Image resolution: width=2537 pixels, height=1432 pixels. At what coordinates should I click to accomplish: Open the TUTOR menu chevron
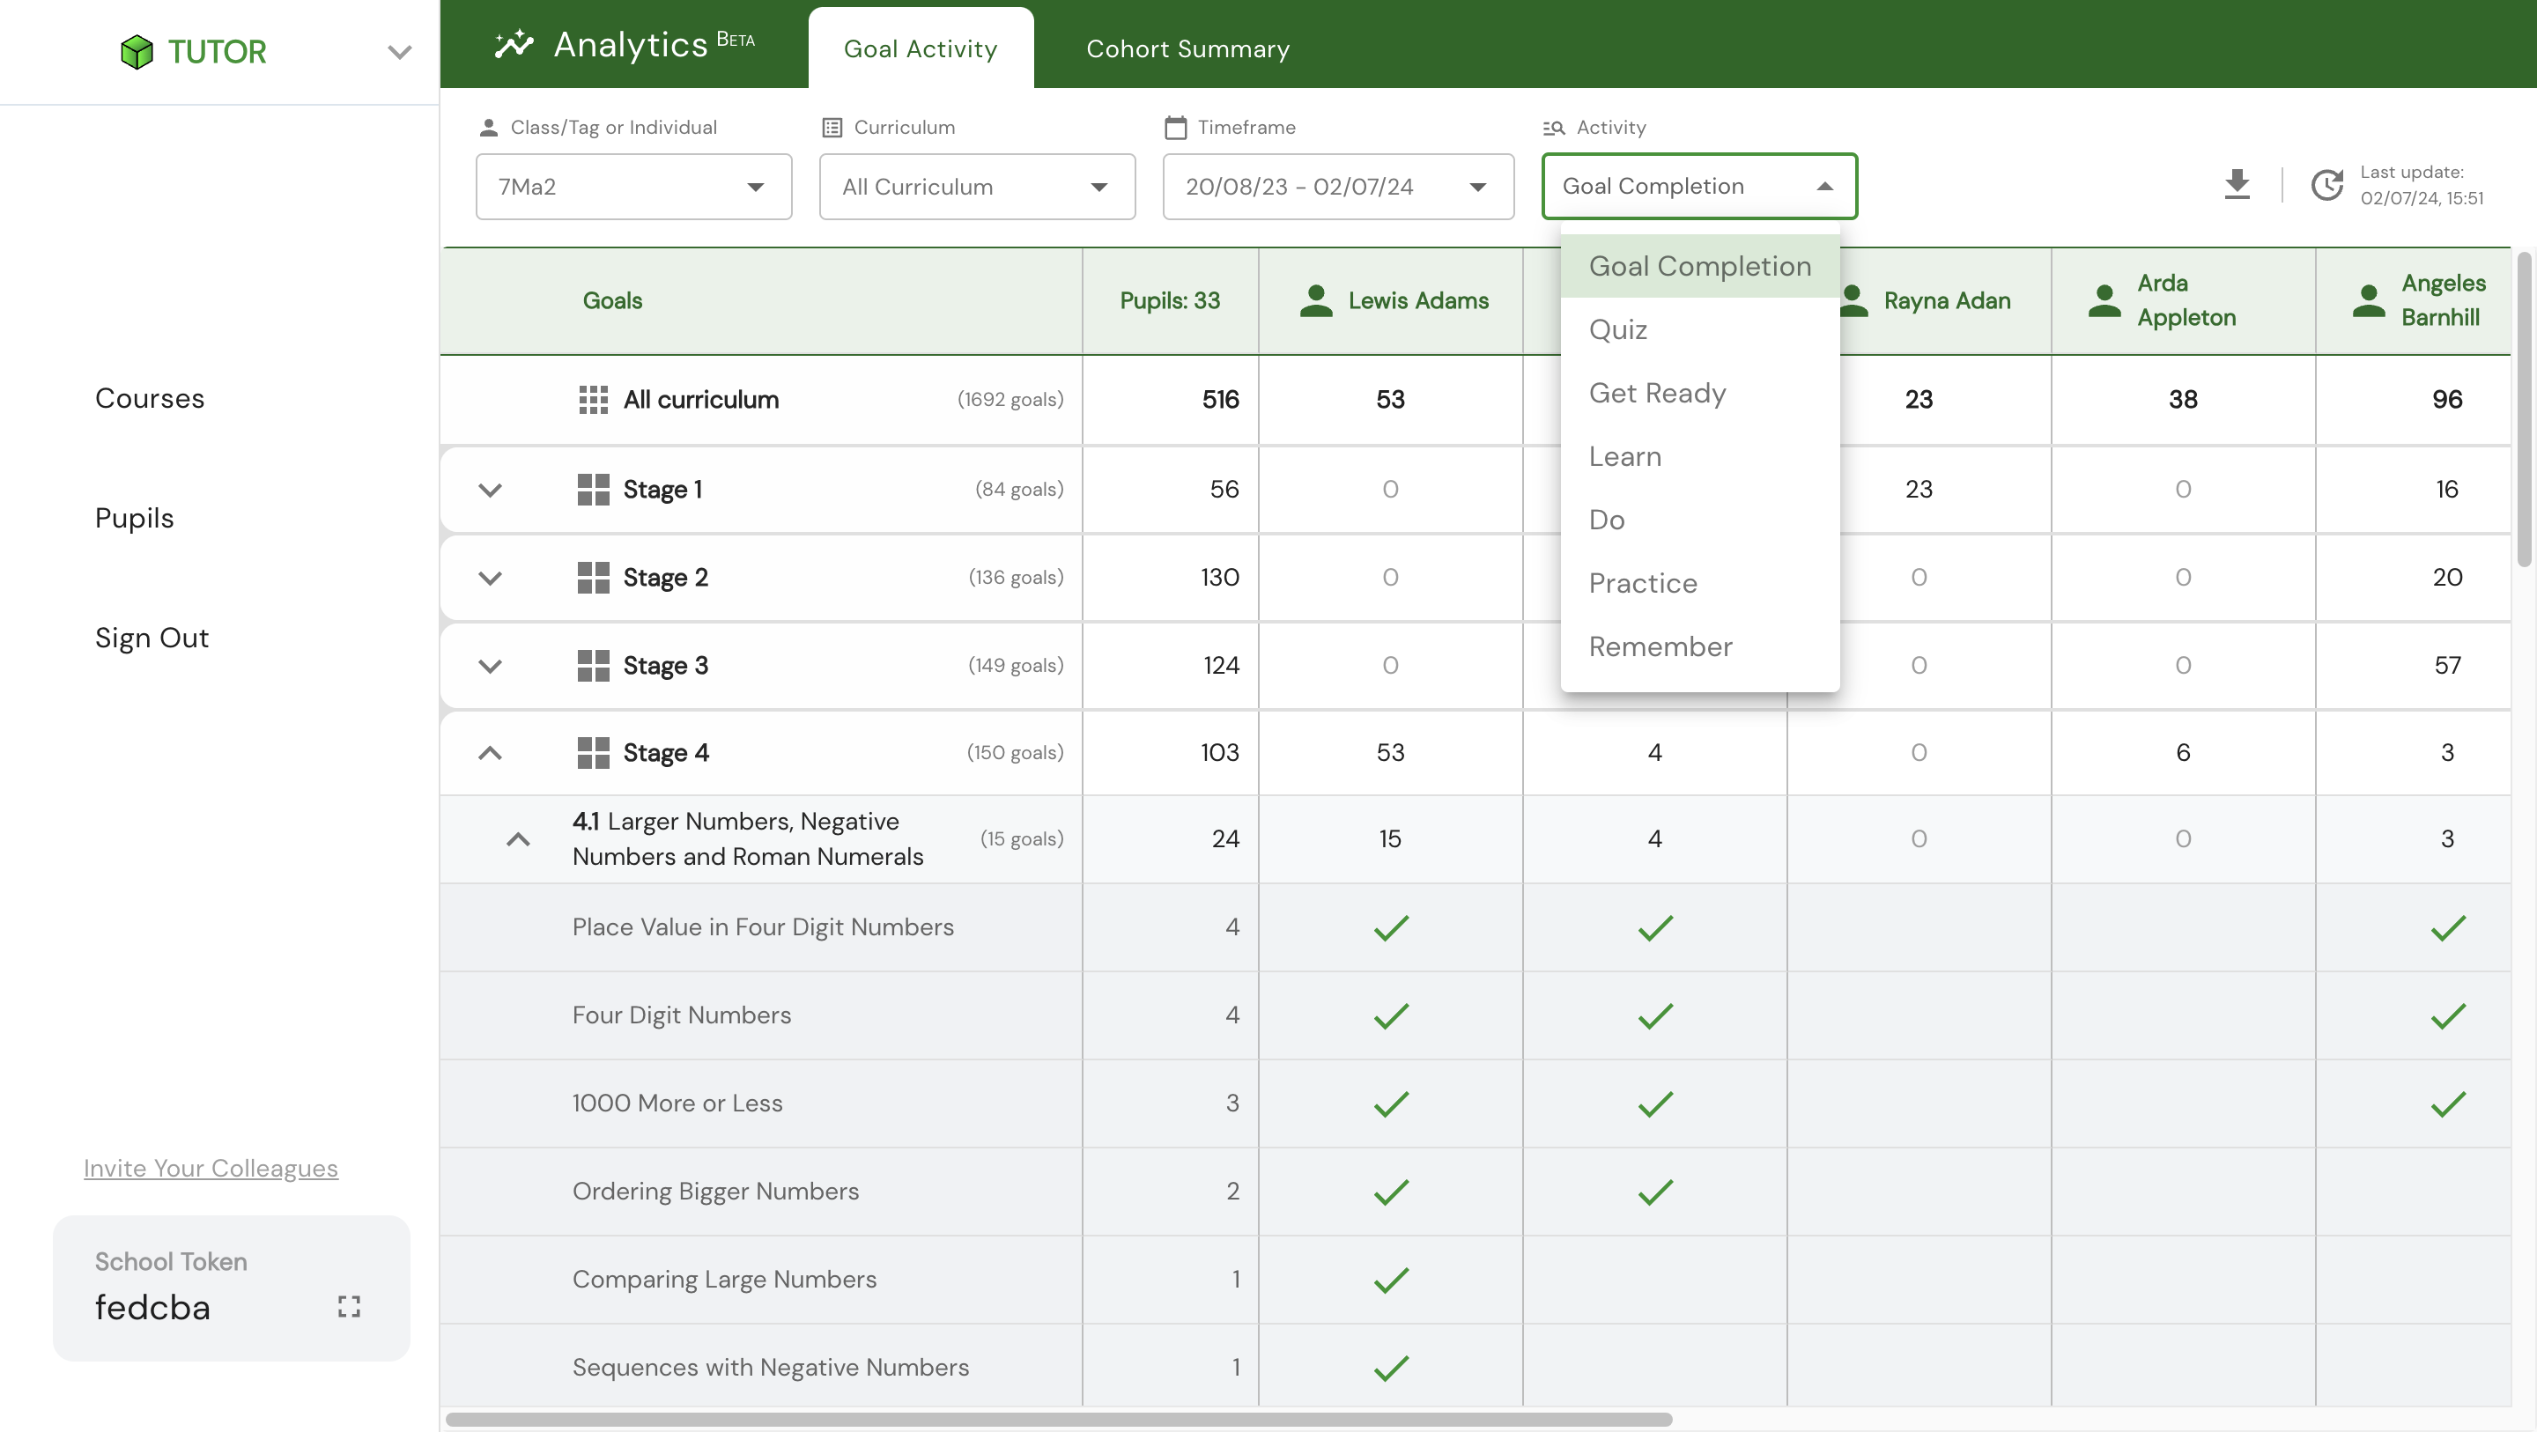[399, 51]
